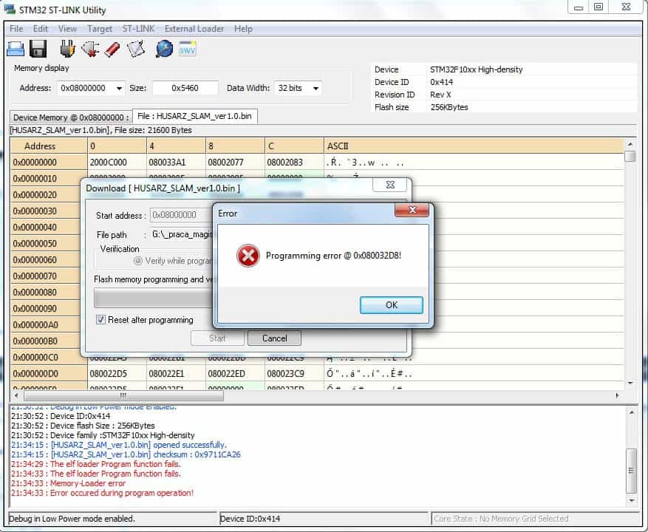Viewport: 648px width, 532px height.
Task: Click Cancel in the Download dialog
Action: pos(274,338)
